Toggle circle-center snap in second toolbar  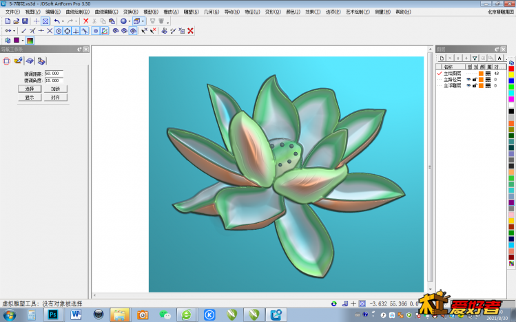point(59,31)
